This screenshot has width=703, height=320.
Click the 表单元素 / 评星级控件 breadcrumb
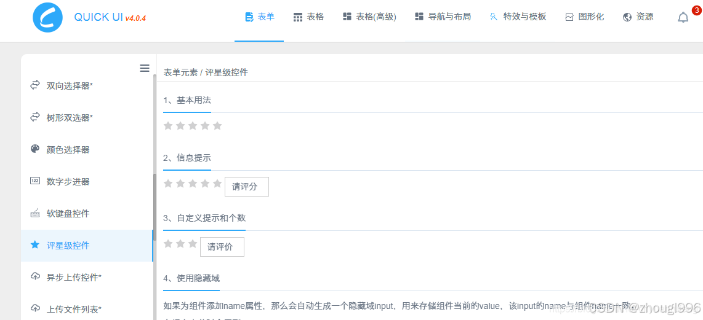[x=206, y=72]
